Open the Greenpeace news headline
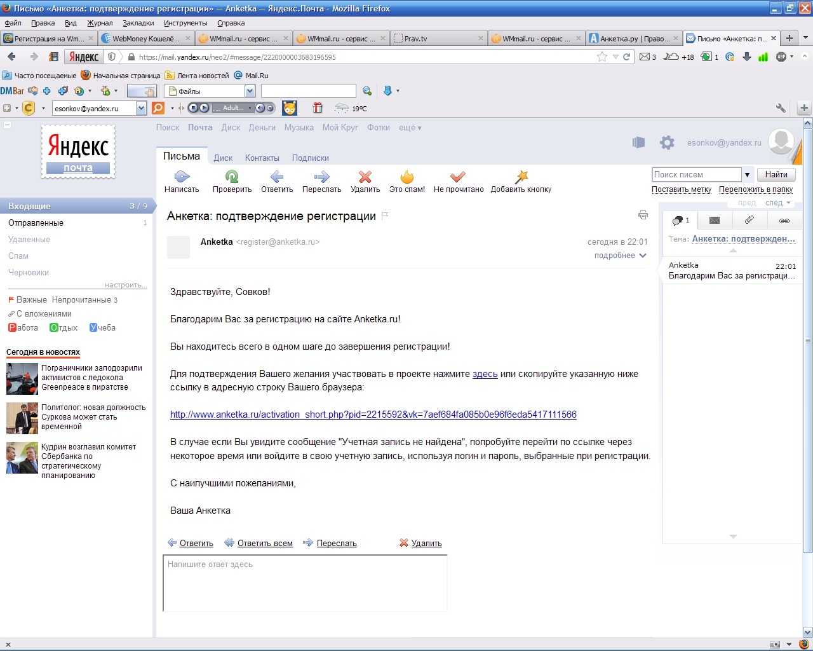Viewport: 813px width, 651px height. point(92,378)
